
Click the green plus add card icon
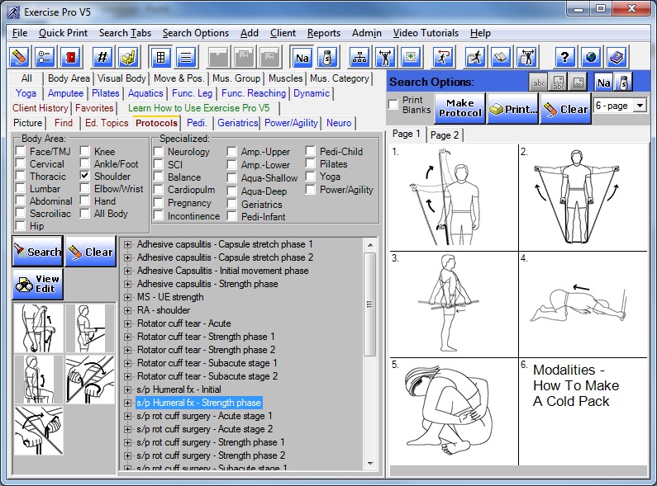[411, 57]
